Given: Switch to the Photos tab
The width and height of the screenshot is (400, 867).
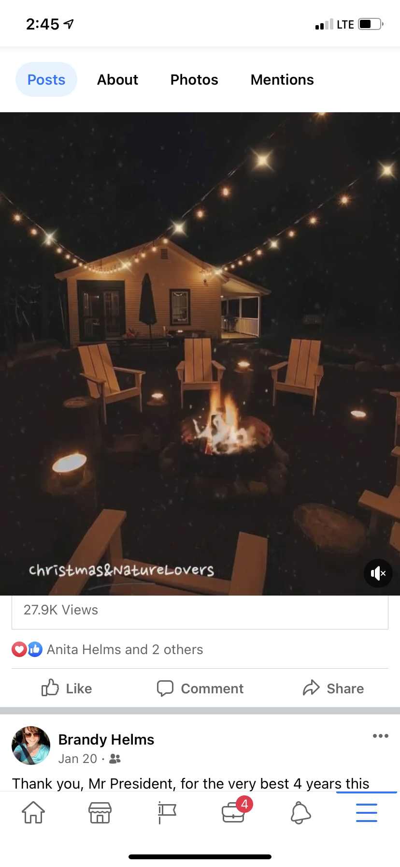Looking at the screenshot, I should coord(194,79).
